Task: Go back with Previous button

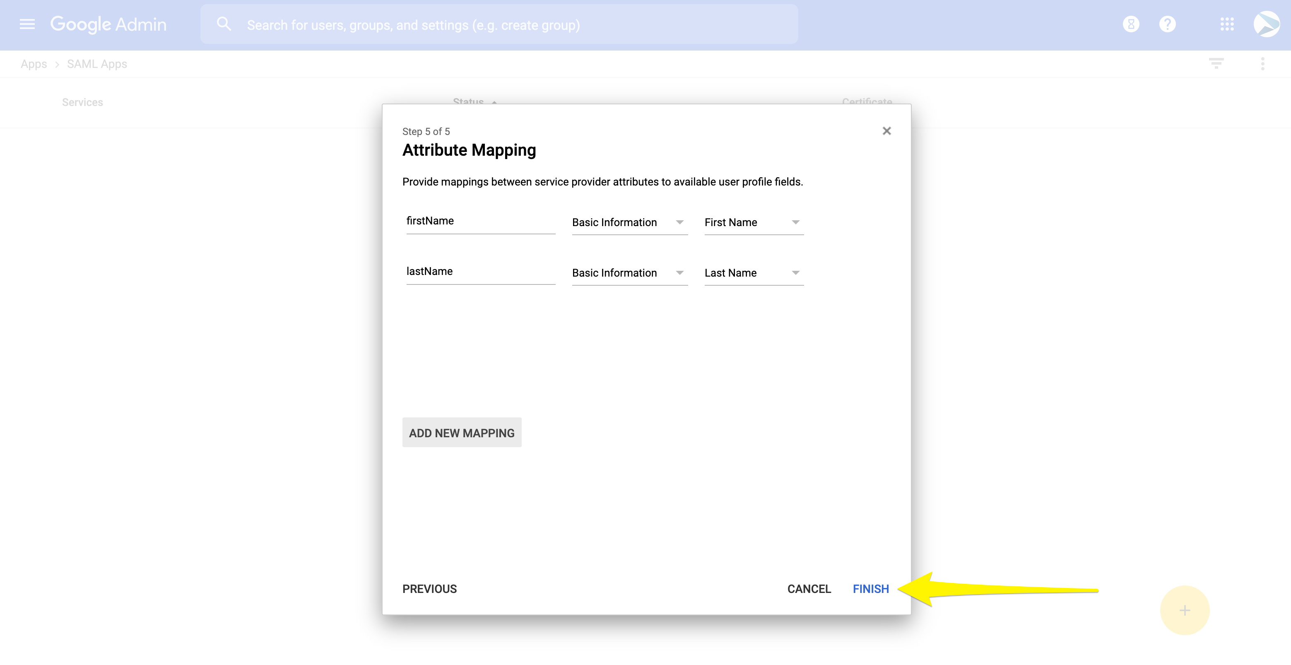Action: [429, 589]
